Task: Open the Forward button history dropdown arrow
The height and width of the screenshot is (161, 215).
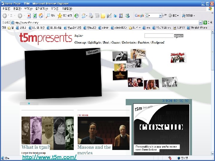Action: point(24,16)
